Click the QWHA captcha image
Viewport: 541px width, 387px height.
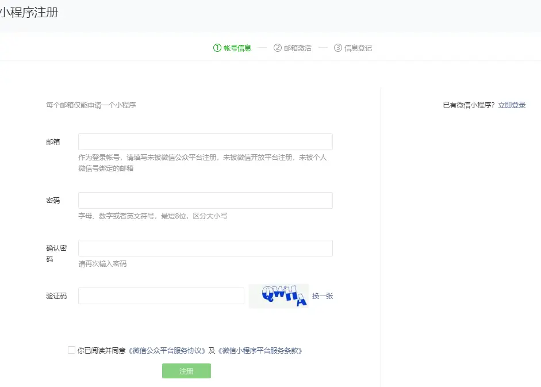tap(279, 296)
